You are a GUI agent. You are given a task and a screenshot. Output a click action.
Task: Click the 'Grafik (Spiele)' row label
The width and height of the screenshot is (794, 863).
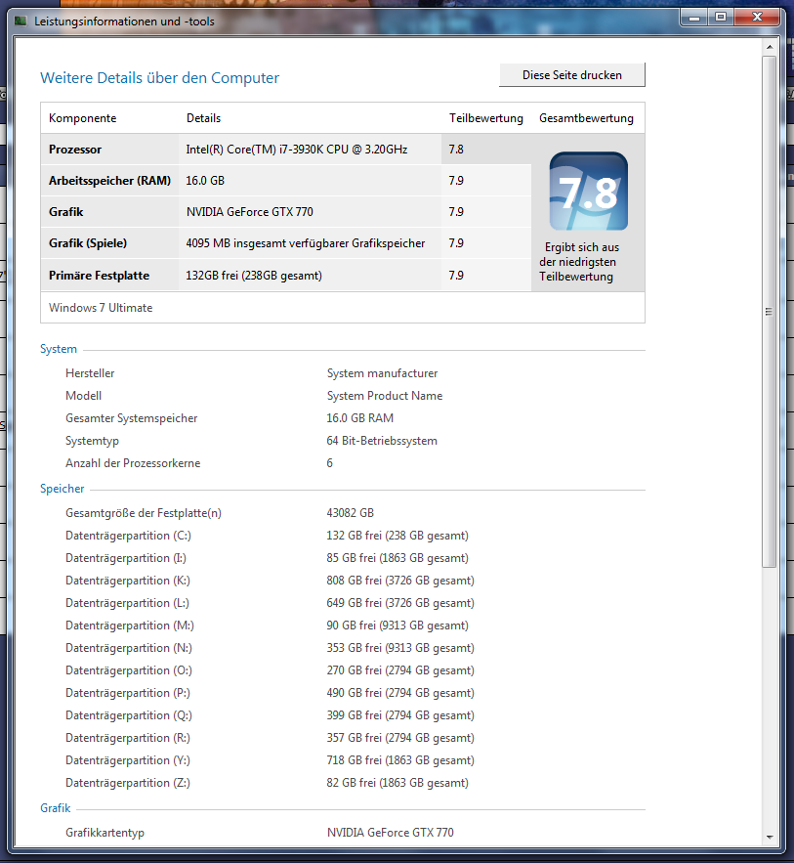88,243
